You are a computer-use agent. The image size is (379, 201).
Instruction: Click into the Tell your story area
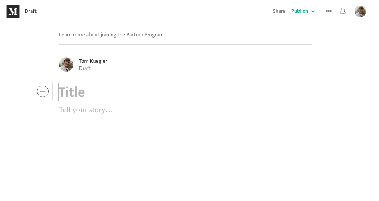click(185, 110)
